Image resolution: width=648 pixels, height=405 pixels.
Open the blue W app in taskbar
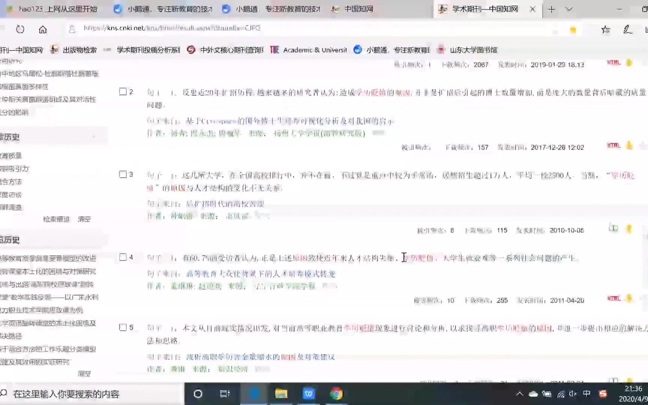coord(309,394)
